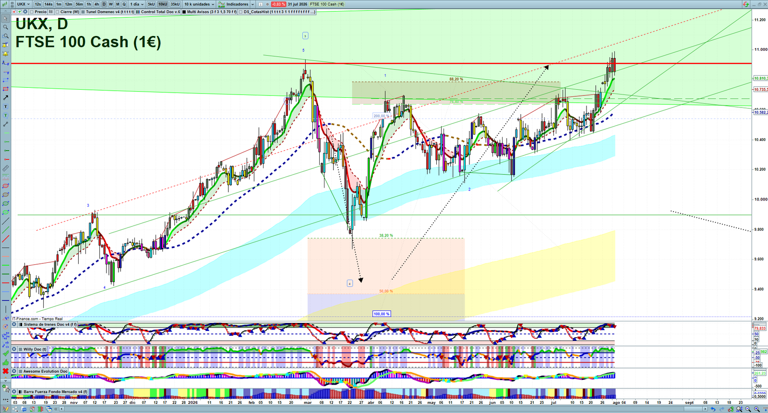The height and width of the screenshot is (413, 768).
Task: Click the red X delete icon
Action: pyautogui.click(x=6, y=371)
